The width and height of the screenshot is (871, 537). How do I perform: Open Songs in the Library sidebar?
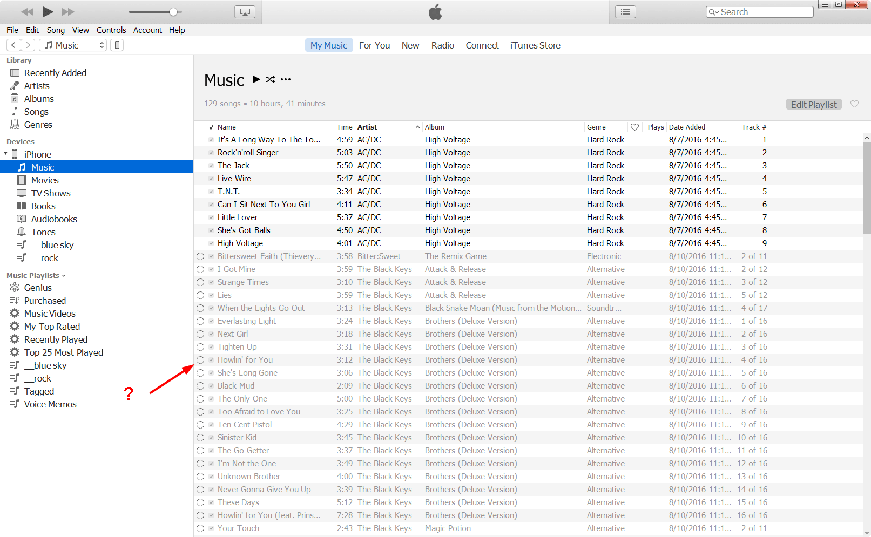point(36,112)
